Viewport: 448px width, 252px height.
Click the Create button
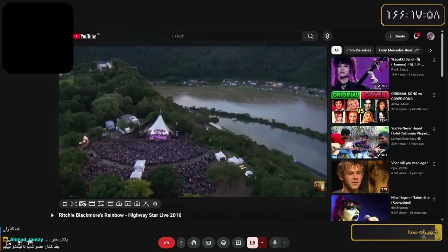click(396, 36)
